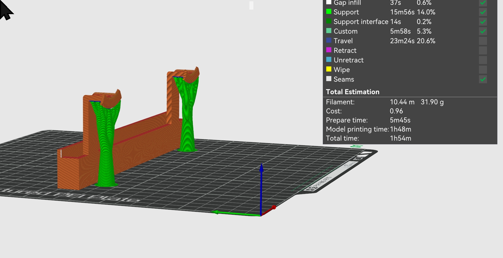Uncheck the Custom line type checkbox
Screen dimensions: 503x258
tap(483, 31)
